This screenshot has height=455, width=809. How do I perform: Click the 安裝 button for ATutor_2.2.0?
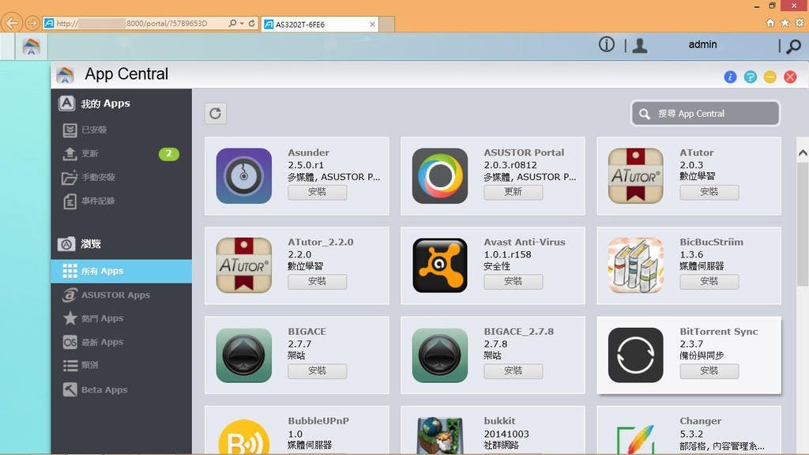click(x=318, y=281)
